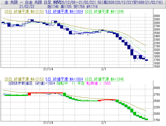
Task: Click the 2000 axis label on upper chart
Action: click(x=157, y=50)
